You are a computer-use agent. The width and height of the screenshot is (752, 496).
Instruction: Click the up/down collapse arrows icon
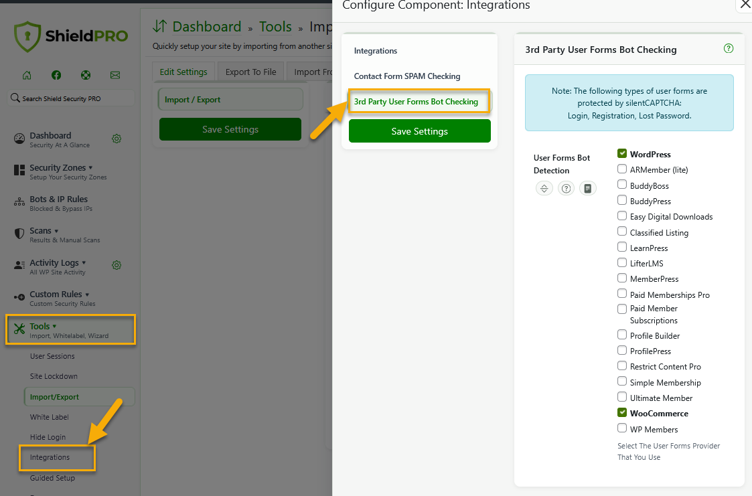[544, 188]
